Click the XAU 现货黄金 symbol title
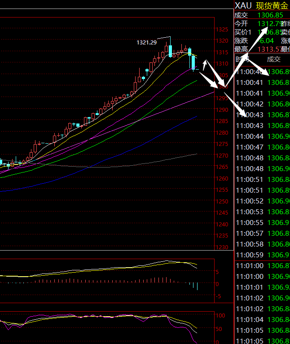This screenshot has height=344, width=290. pyautogui.click(x=261, y=6)
